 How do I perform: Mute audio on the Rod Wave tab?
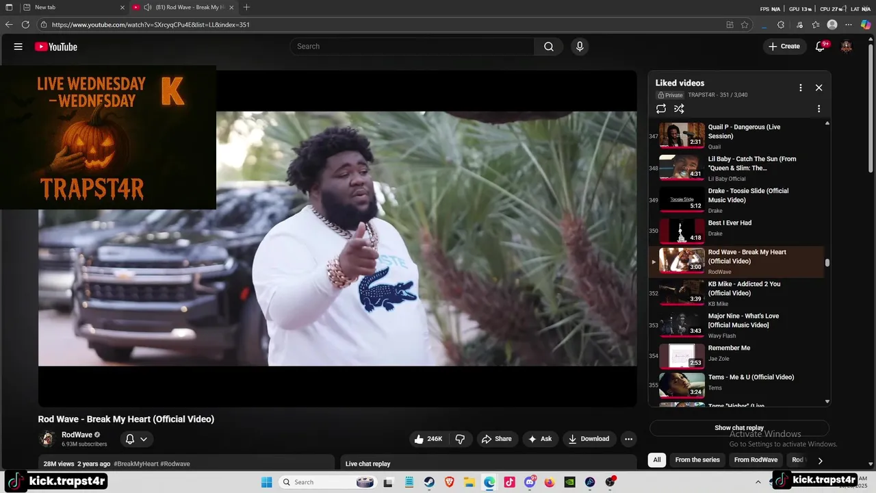148,8
